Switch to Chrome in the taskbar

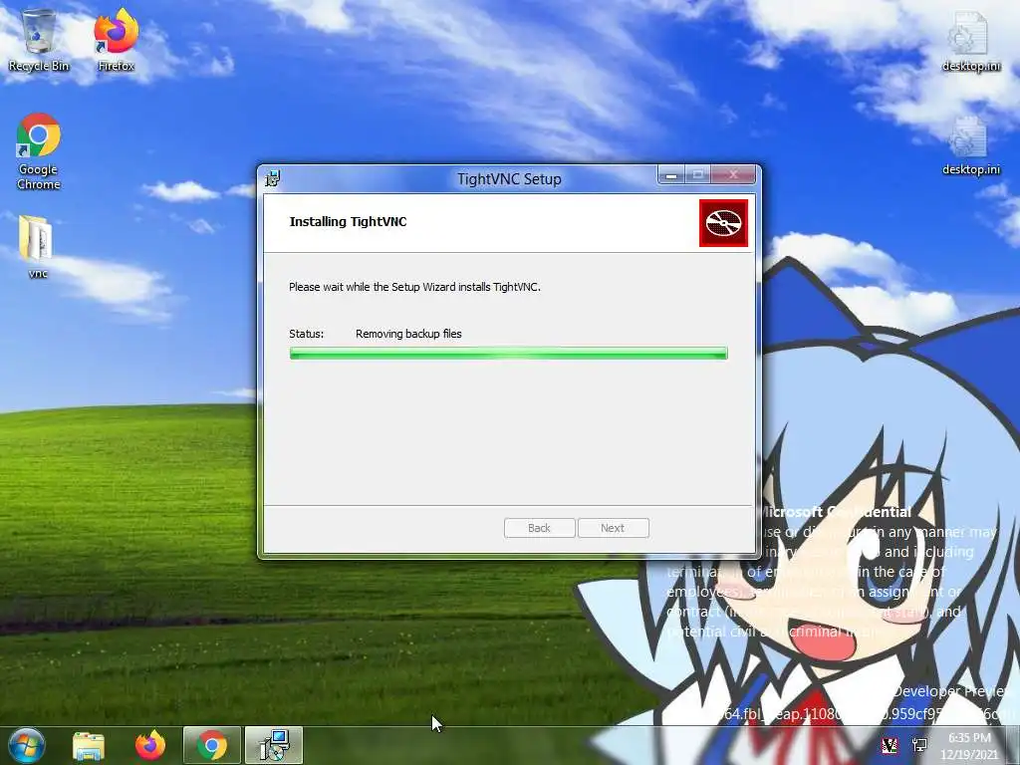(212, 745)
